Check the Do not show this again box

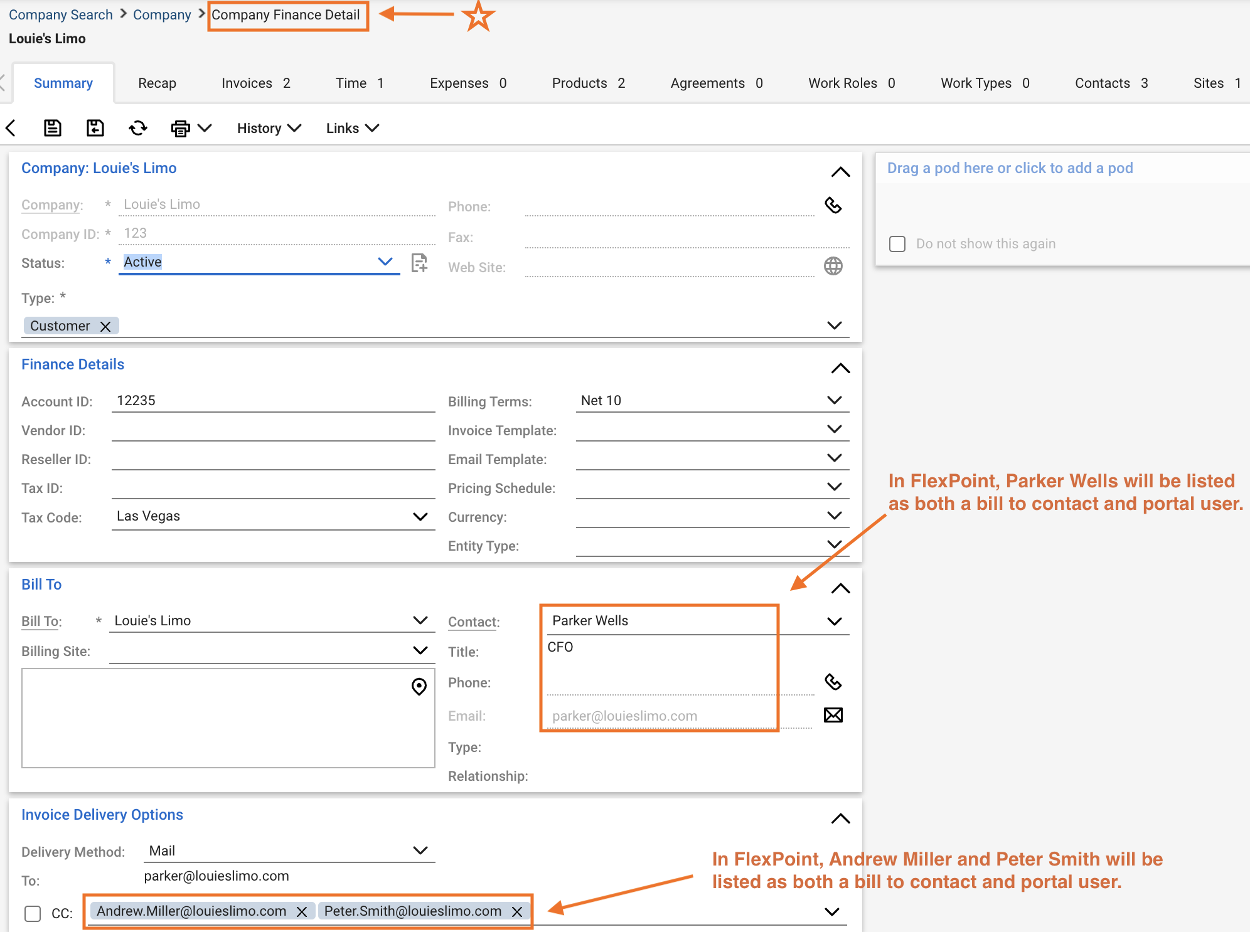(897, 244)
